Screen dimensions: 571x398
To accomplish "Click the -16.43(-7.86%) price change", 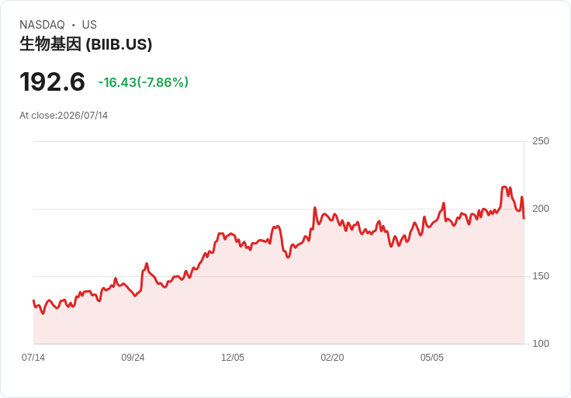I will (x=143, y=82).
